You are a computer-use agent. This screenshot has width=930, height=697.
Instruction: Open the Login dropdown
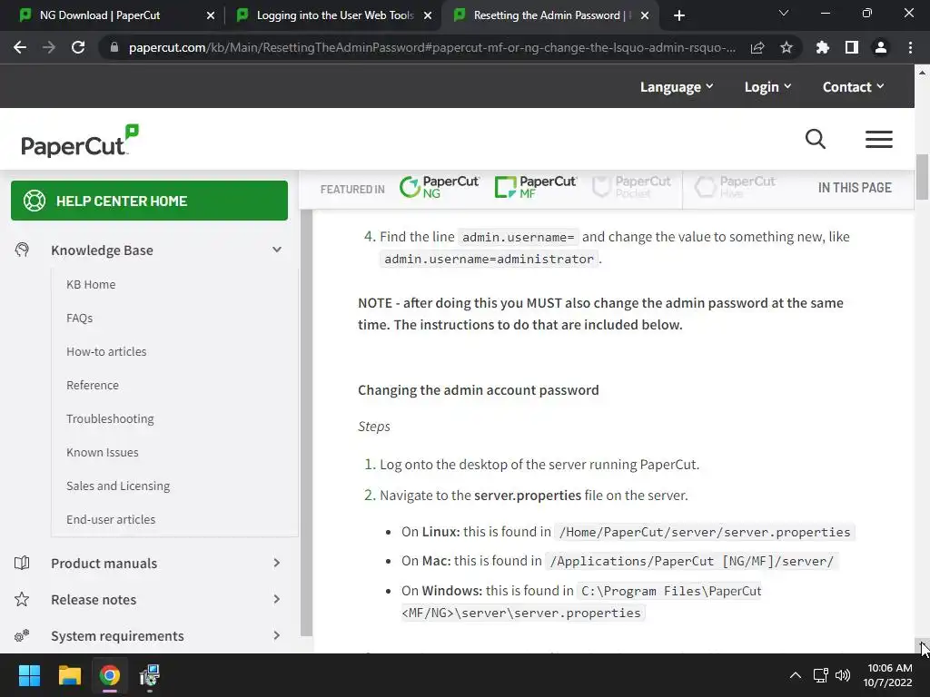pyautogui.click(x=768, y=86)
